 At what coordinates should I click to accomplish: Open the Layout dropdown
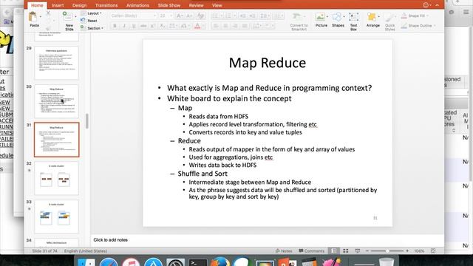click(92, 13)
